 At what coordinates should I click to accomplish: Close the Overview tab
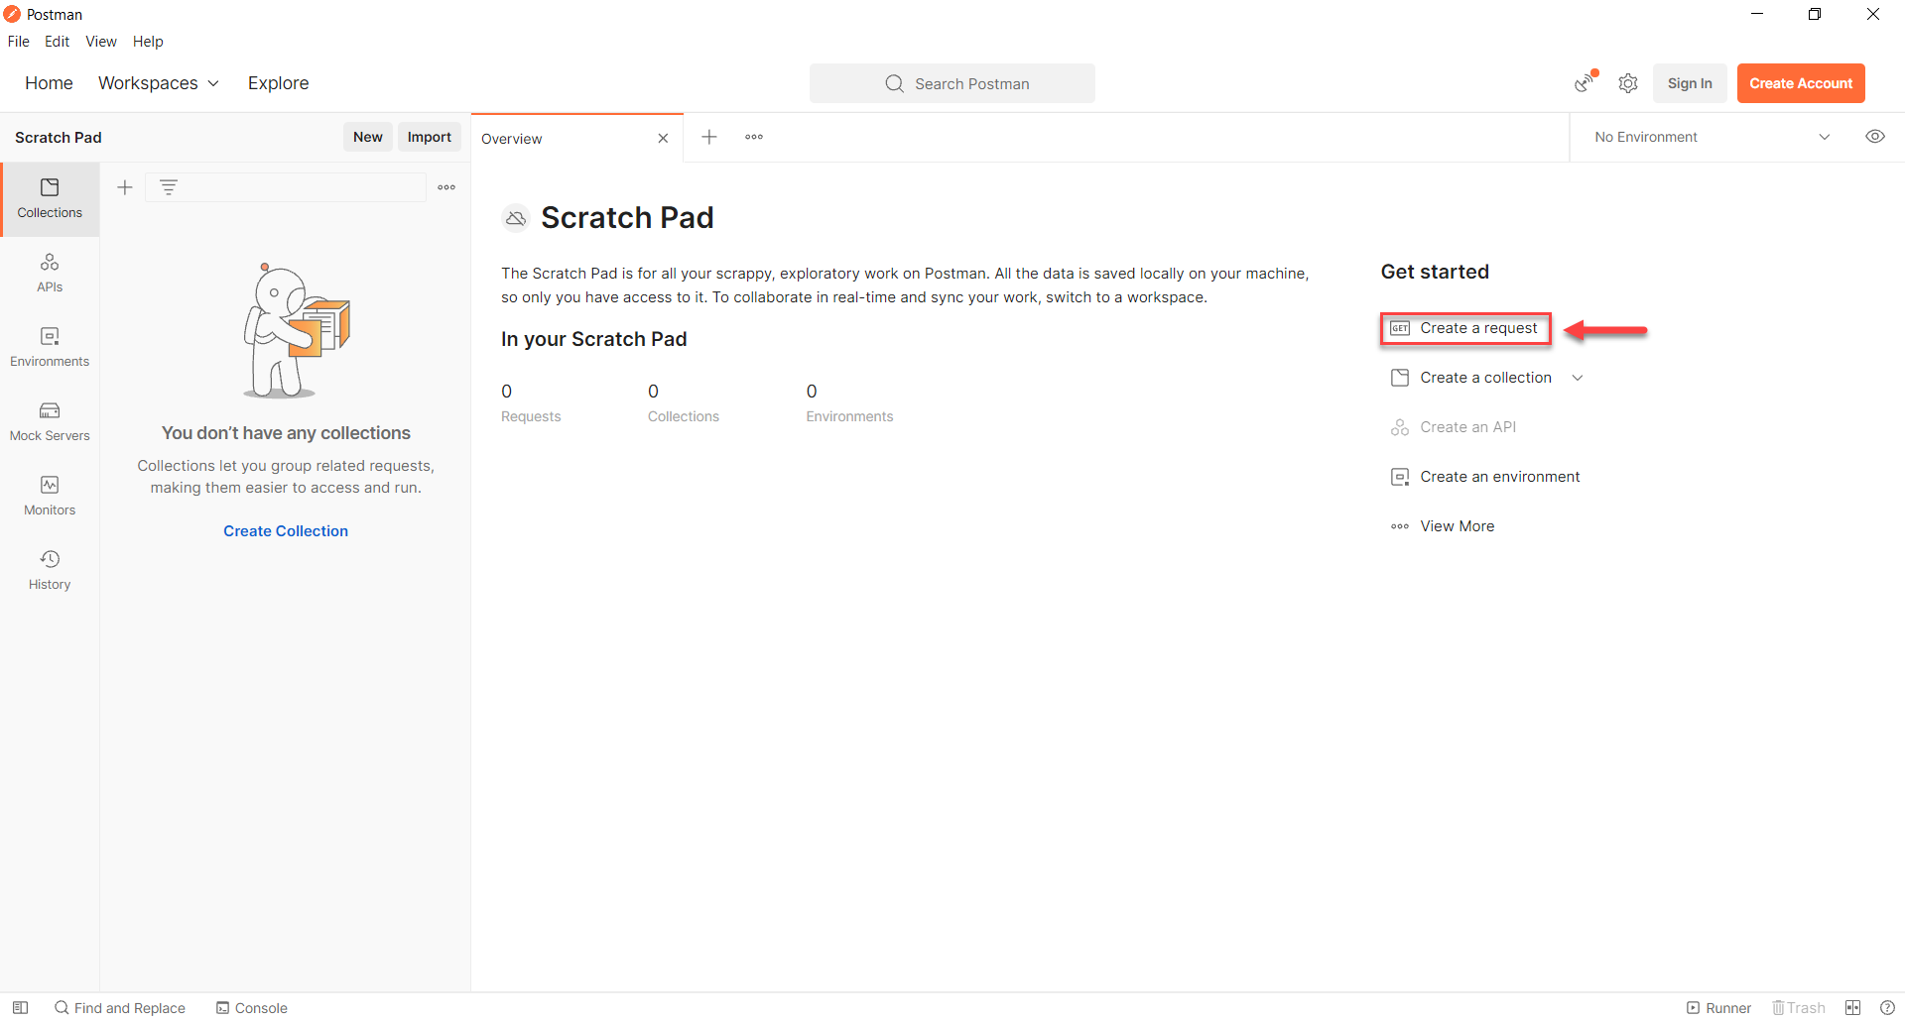pyautogui.click(x=663, y=139)
